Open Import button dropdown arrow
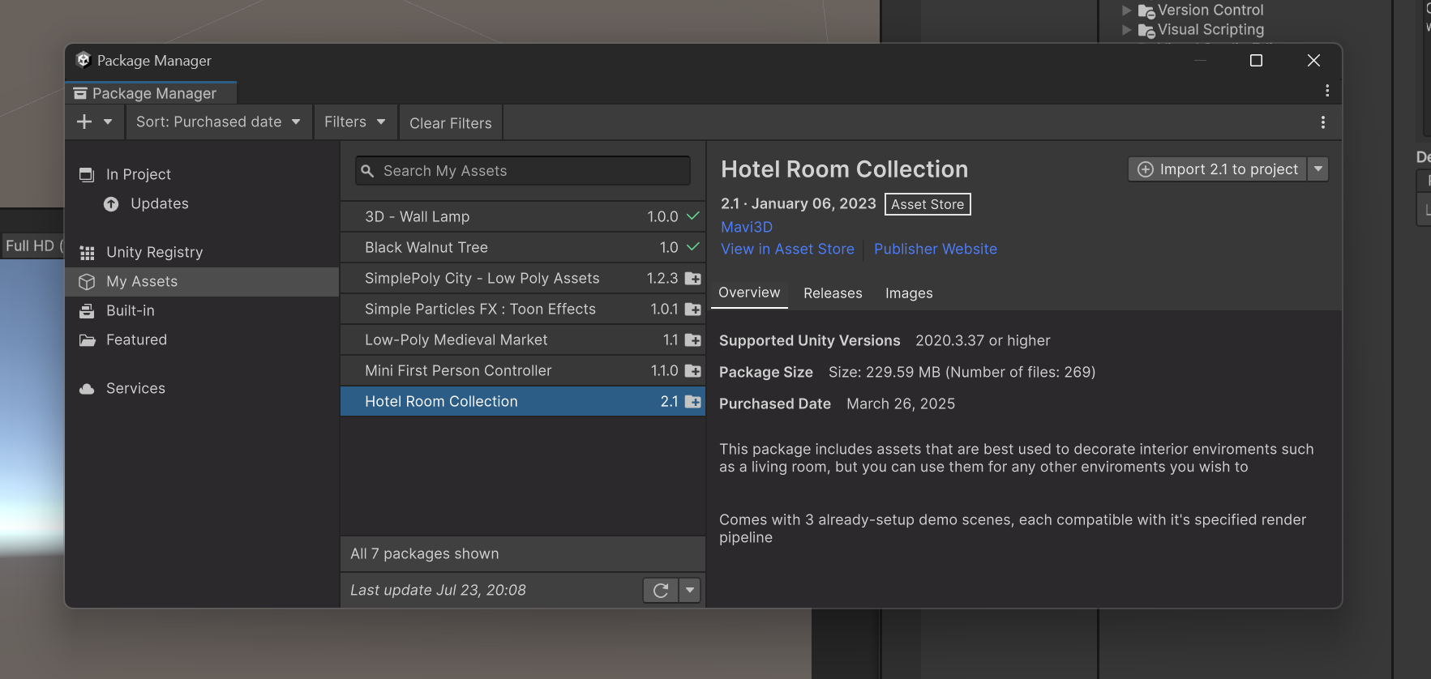1431x679 pixels. pyautogui.click(x=1318, y=169)
